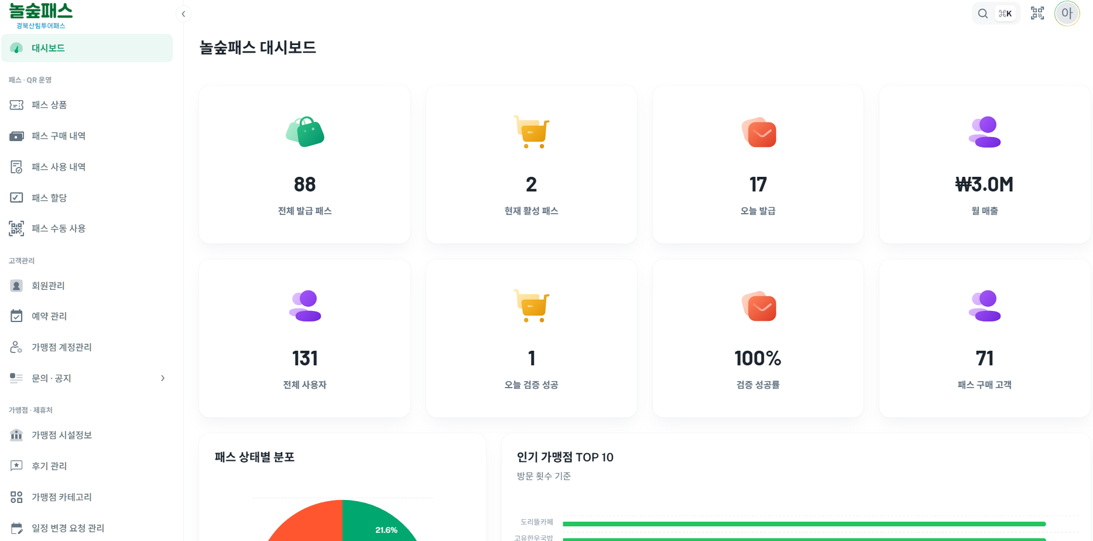
Task: Go to 패스 상품 page
Action: (49, 105)
